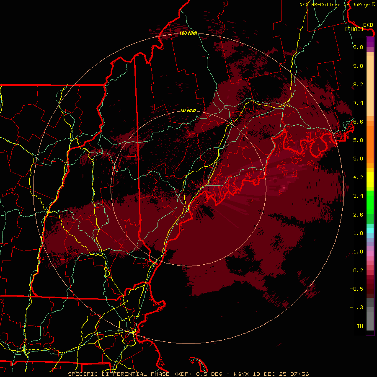The height and width of the screenshot is (377, 377).
Task: Click the TH threshold label
Action: [x=360, y=326]
